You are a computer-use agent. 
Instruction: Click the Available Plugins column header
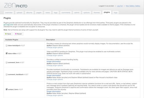pyautogui.click(x=12, y=40)
